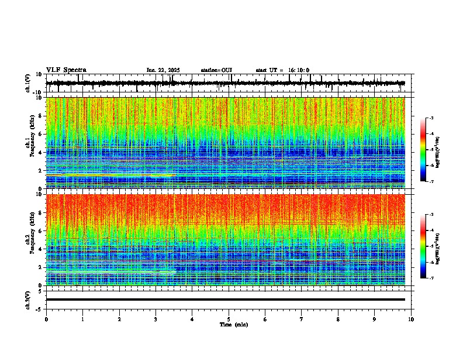Click time axis tick label 4
This screenshot has width=463, height=358.
point(192,319)
